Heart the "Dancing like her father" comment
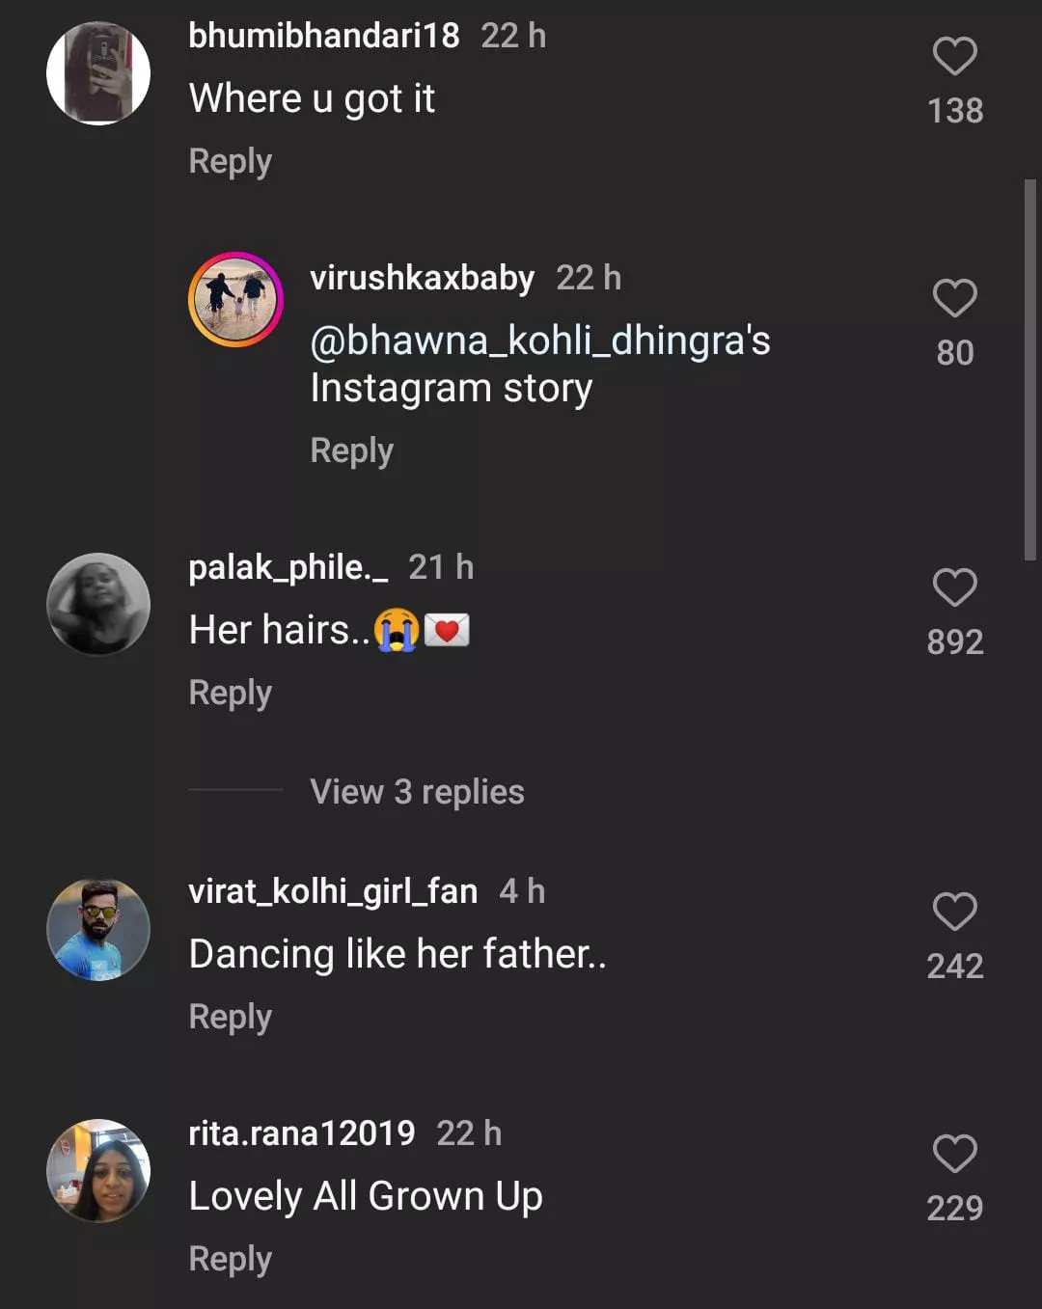Image resolution: width=1042 pixels, height=1309 pixels. pyautogui.click(x=954, y=913)
